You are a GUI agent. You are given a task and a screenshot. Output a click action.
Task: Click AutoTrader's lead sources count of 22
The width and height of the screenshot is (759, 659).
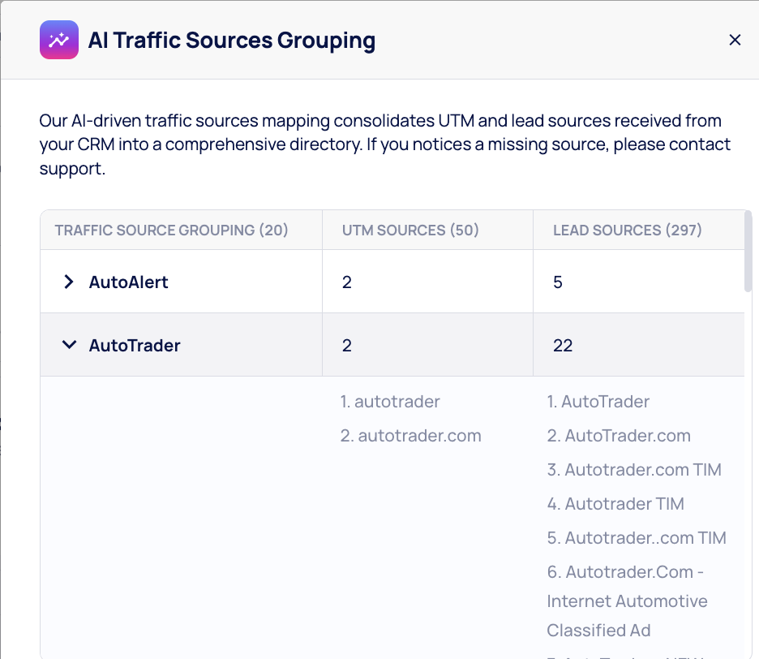pyautogui.click(x=563, y=345)
